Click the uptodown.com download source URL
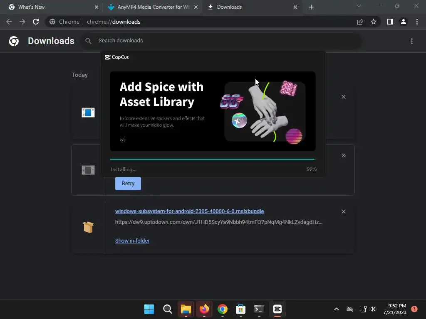 pyautogui.click(x=219, y=222)
